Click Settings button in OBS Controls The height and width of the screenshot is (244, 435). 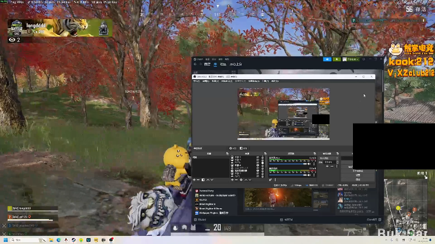pyautogui.click(x=358, y=175)
